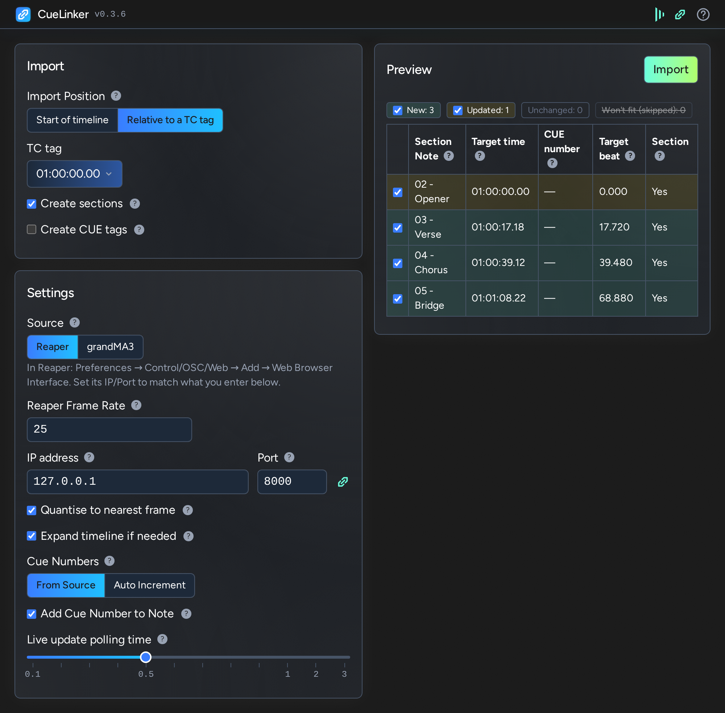Select From Source cue numbers option
725x713 pixels.
click(x=66, y=585)
